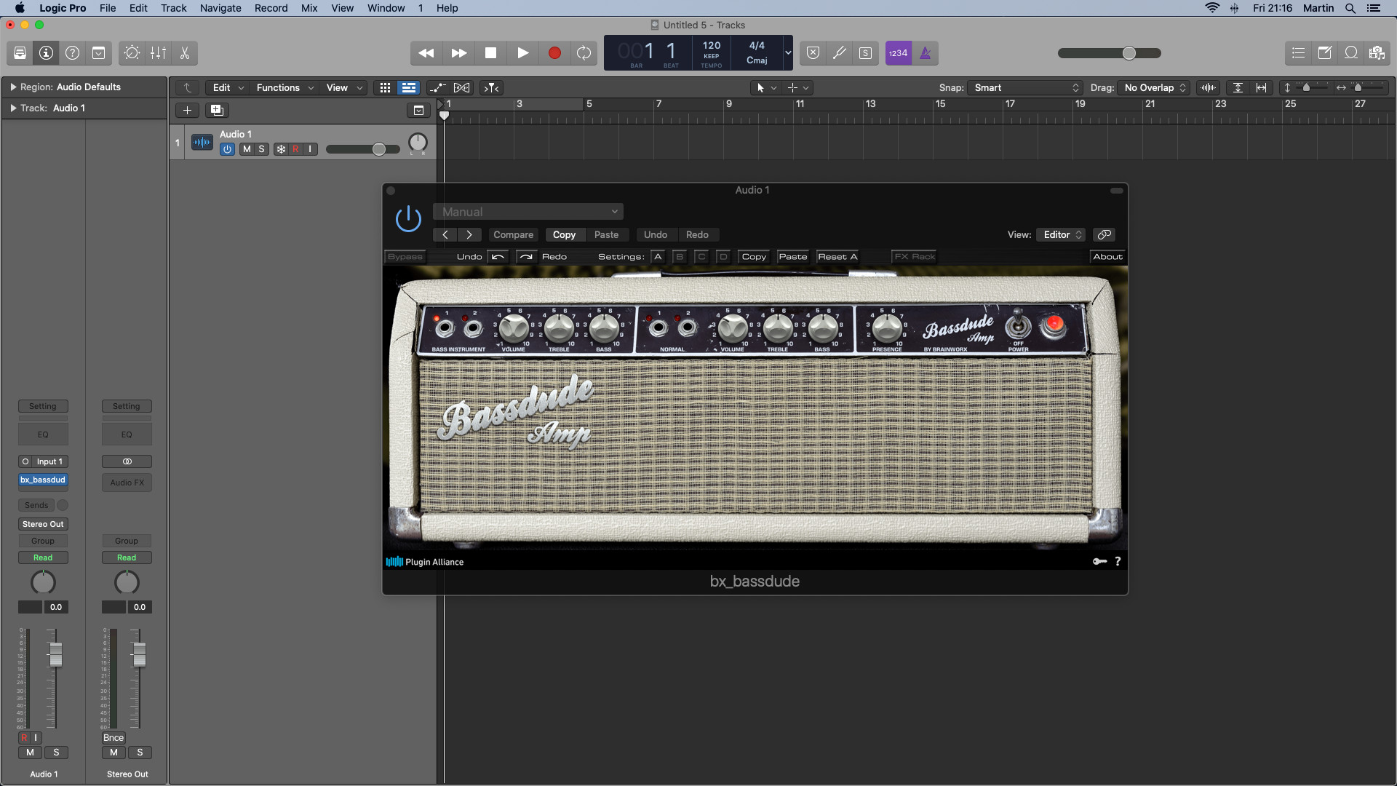Toggle waveform zoom button
Viewport: 1397px width, 786px height.
1208,87
